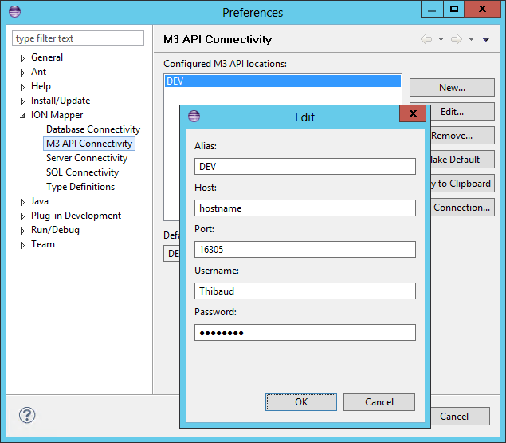Screen dimensions: 506x443
Task: Click the back navigation arrow icon
Action: 426,39
